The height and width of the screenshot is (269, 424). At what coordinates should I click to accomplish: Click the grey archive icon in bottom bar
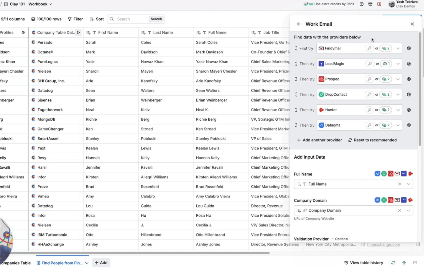[415, 263]
